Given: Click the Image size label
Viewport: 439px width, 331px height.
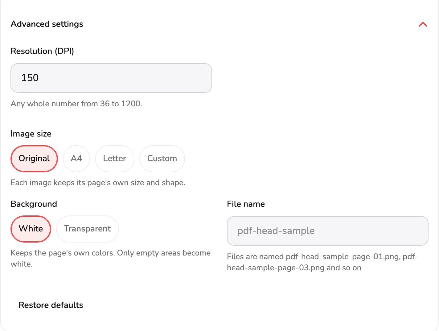Looking at the screenshot, I should [x=31, y=134].
